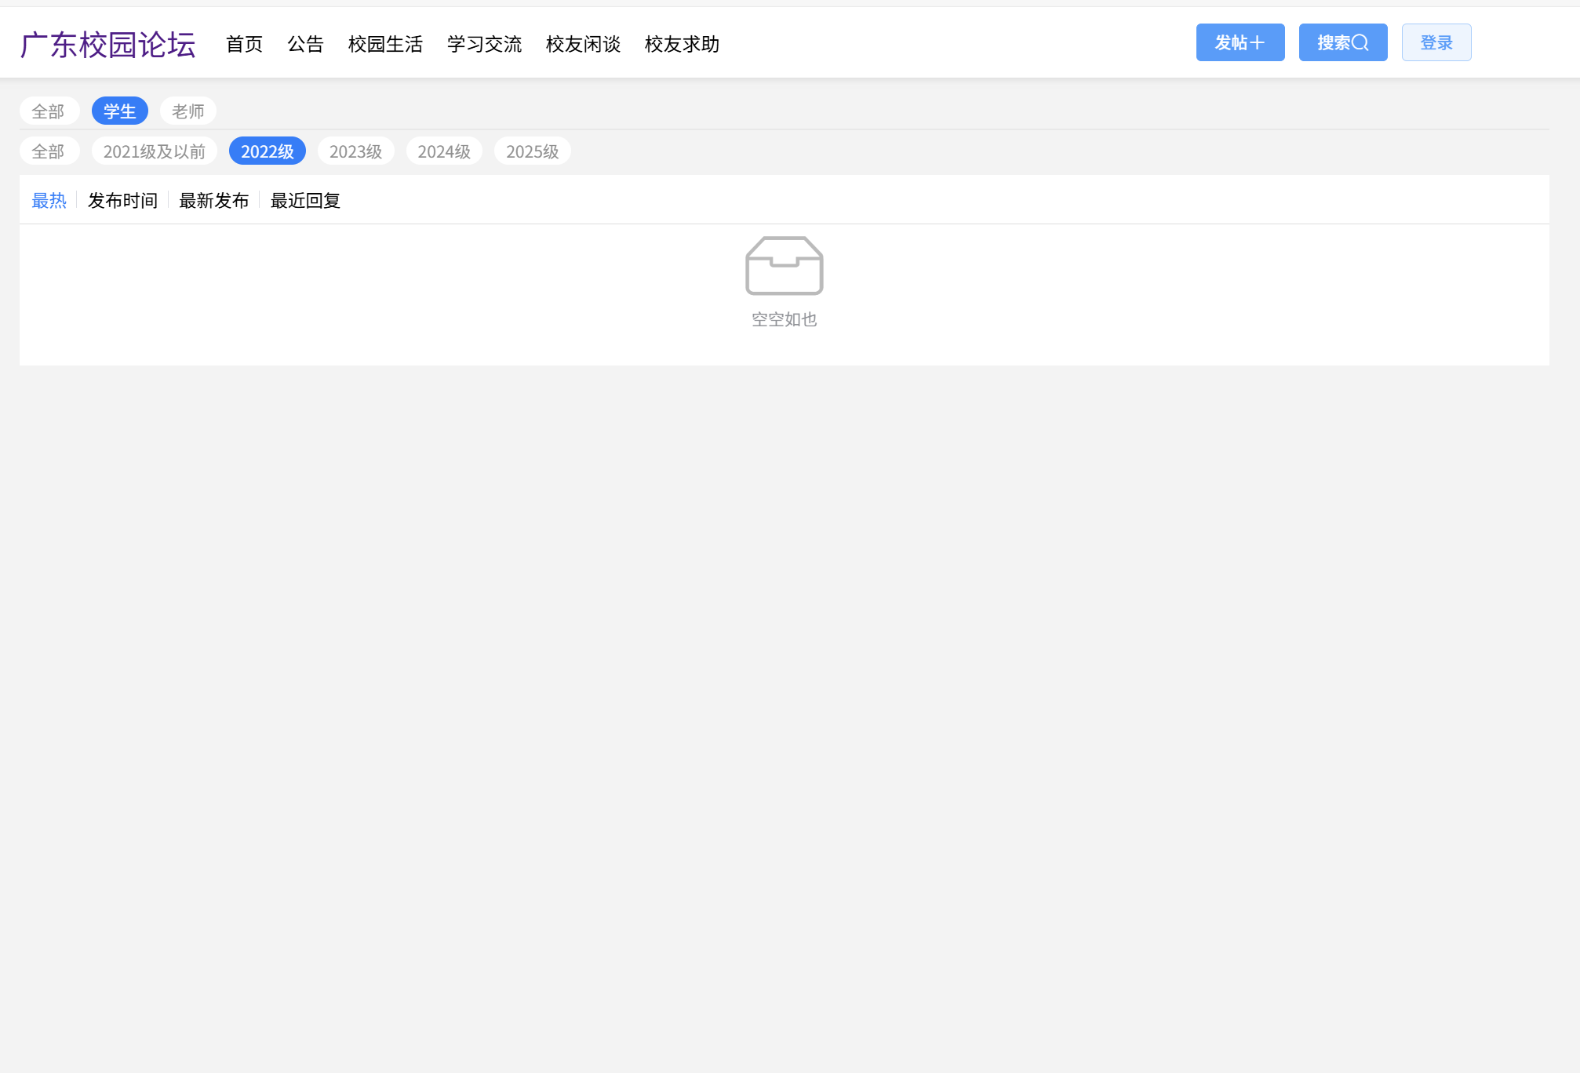Open the 学习交流 section

coord(484,45)
